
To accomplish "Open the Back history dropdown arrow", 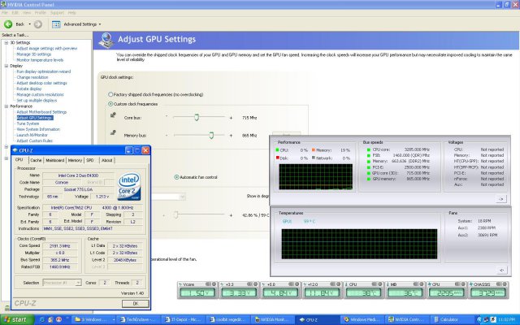I will [29, 24].
